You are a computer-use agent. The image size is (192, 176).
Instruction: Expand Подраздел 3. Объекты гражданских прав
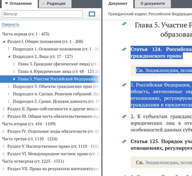coord(9,87)
